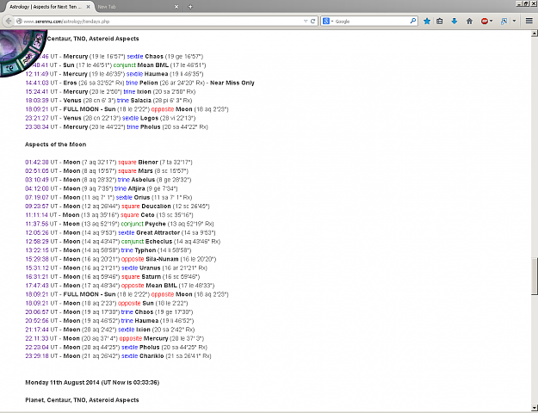Click 17:47:43 time for Moon opposite Mean BML
Screen dimensions: 538x413
coord(37,286)
